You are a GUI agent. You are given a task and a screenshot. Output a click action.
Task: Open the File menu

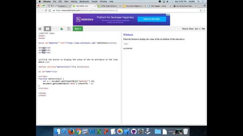[54, 2]
